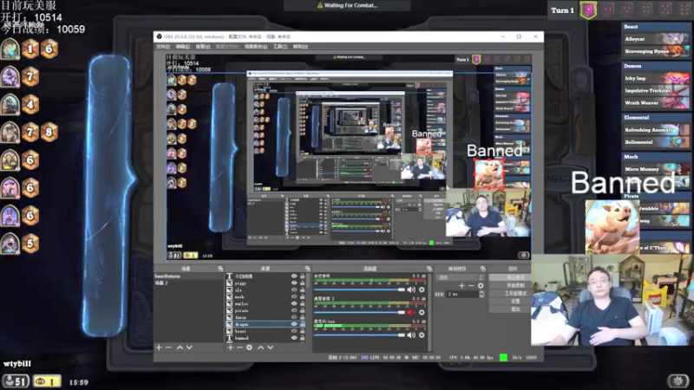Open the 淡出 transition dropdown
The image size is (694, 390).
coord(460,277)
